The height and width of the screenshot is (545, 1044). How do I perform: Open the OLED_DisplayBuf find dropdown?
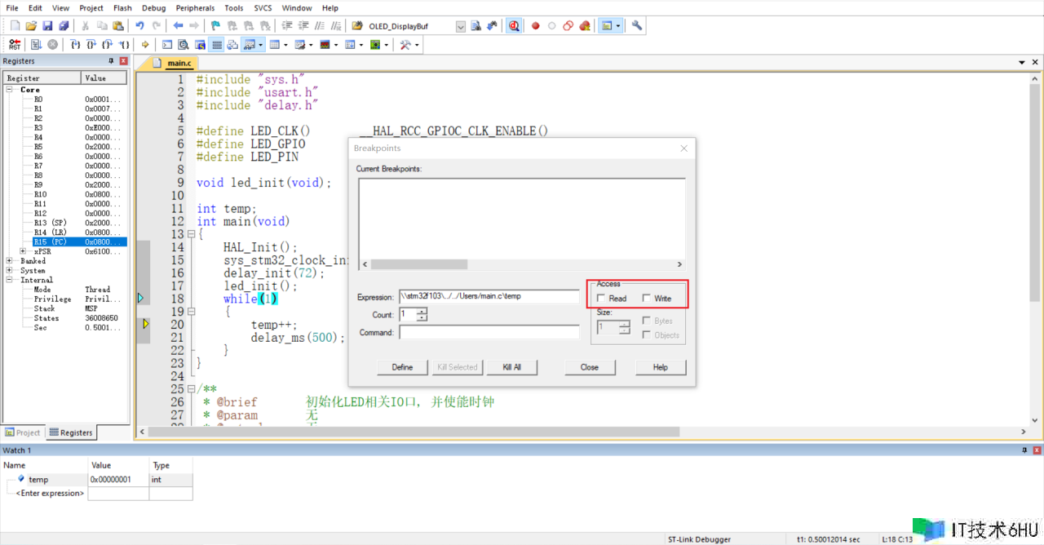click(460, 26)
